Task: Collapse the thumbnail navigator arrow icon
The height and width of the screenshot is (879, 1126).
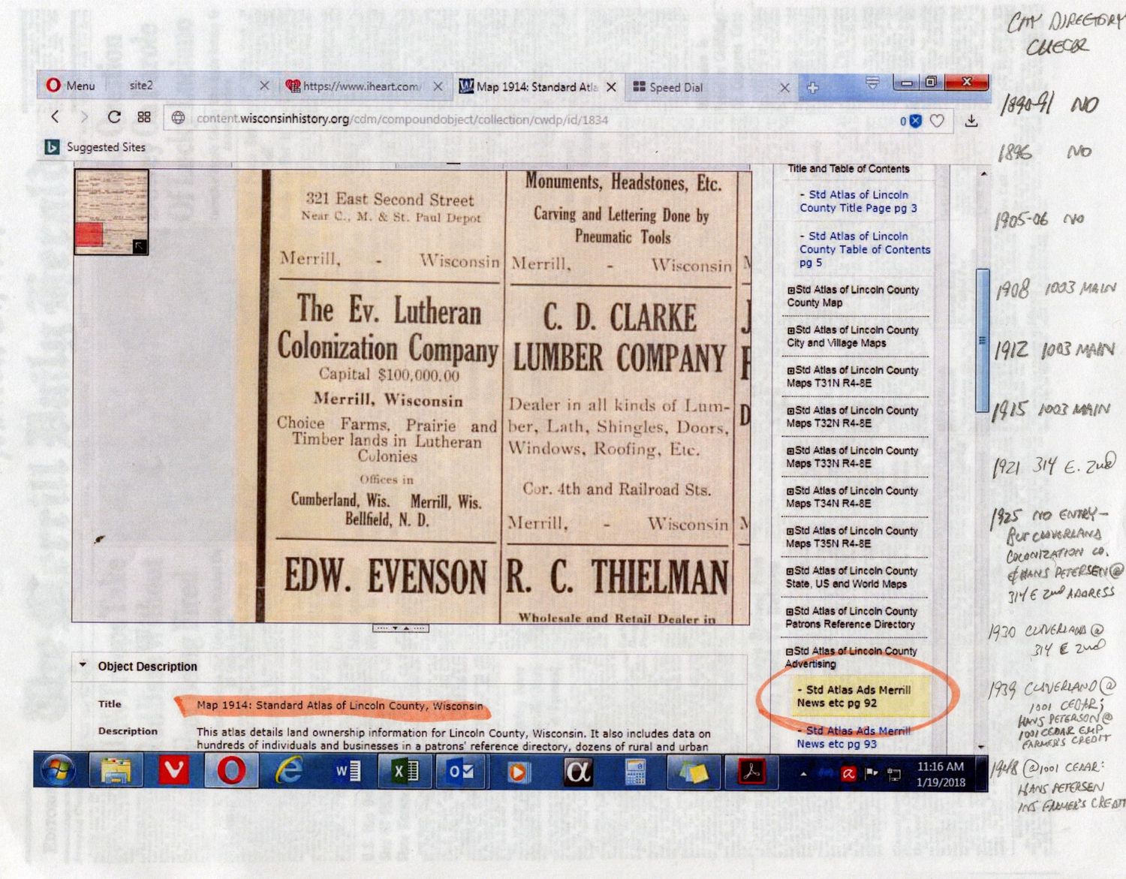Action: tap(140, 246)
